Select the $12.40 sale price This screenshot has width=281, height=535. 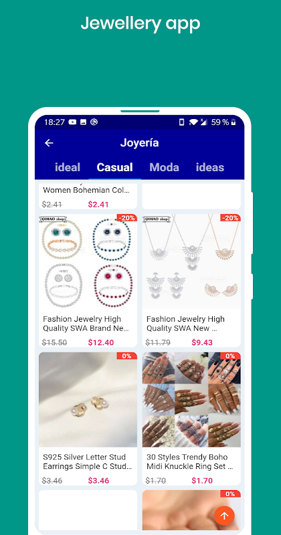tap(101, 342)
